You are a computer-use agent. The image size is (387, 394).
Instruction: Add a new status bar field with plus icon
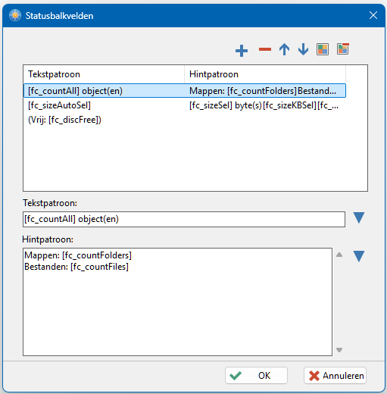pyautogui.click(x=242, y=51)
